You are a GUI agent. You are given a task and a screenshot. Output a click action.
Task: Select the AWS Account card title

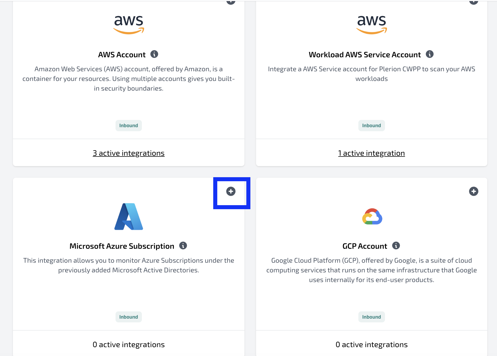pyautogui.click(x=122, y=55)
